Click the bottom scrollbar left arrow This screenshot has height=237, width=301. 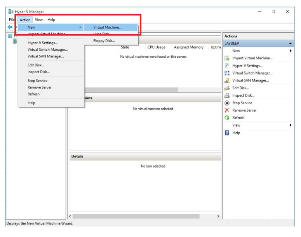tap(70, 216)
